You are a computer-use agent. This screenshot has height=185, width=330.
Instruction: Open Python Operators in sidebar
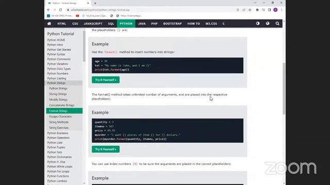(58, 138)
